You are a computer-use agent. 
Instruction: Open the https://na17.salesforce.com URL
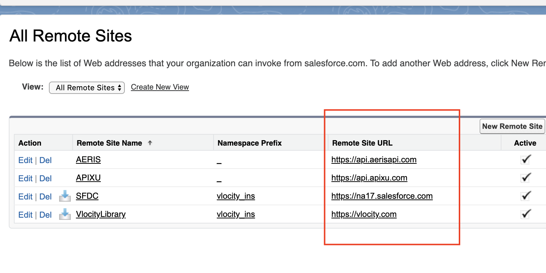pyautogui.click(x=382, y=196)
